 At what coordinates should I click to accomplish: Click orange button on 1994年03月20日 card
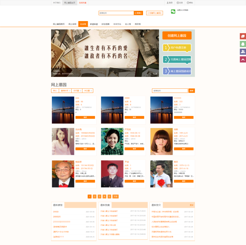(x=85, y=149)
